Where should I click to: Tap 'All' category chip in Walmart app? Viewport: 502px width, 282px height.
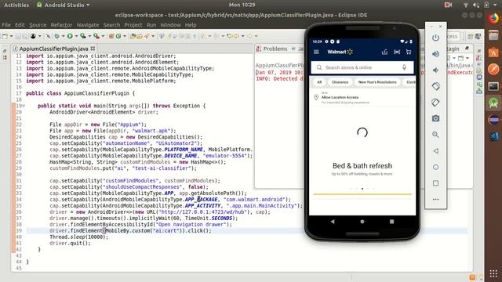[319, 82]
